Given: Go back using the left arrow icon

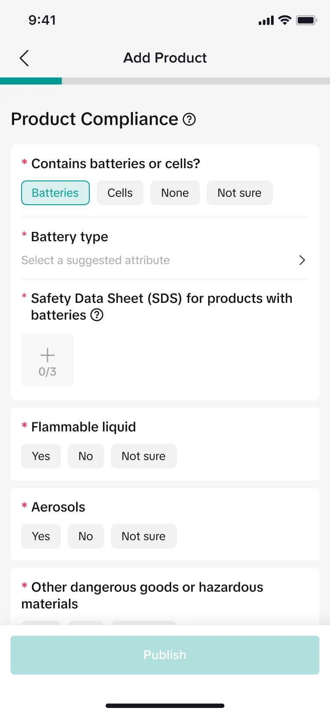Looking at the screenshot, I should click(24, 58).
